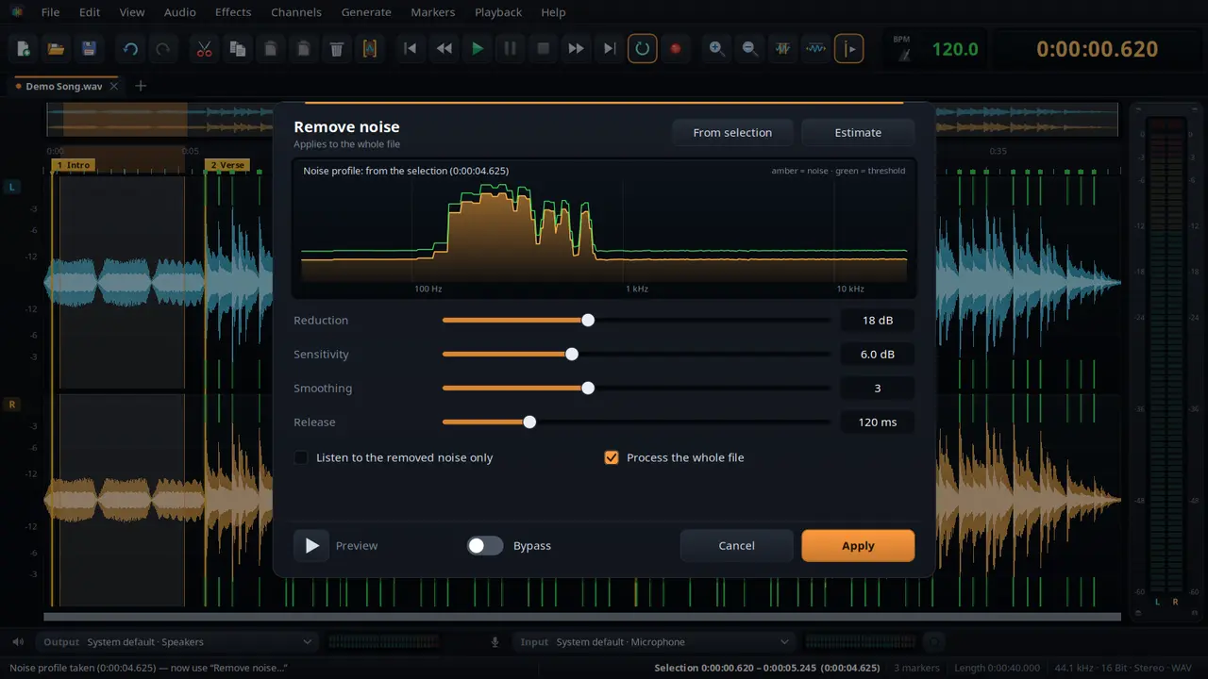This screenshot has height=679, width=1208.
Task: Add a new tab with the plus icon
Action: click(x=141, y=86)
